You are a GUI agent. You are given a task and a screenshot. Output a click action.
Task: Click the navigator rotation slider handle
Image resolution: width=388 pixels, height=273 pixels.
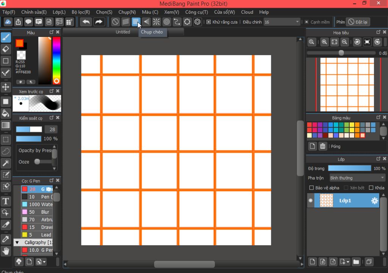341,53
